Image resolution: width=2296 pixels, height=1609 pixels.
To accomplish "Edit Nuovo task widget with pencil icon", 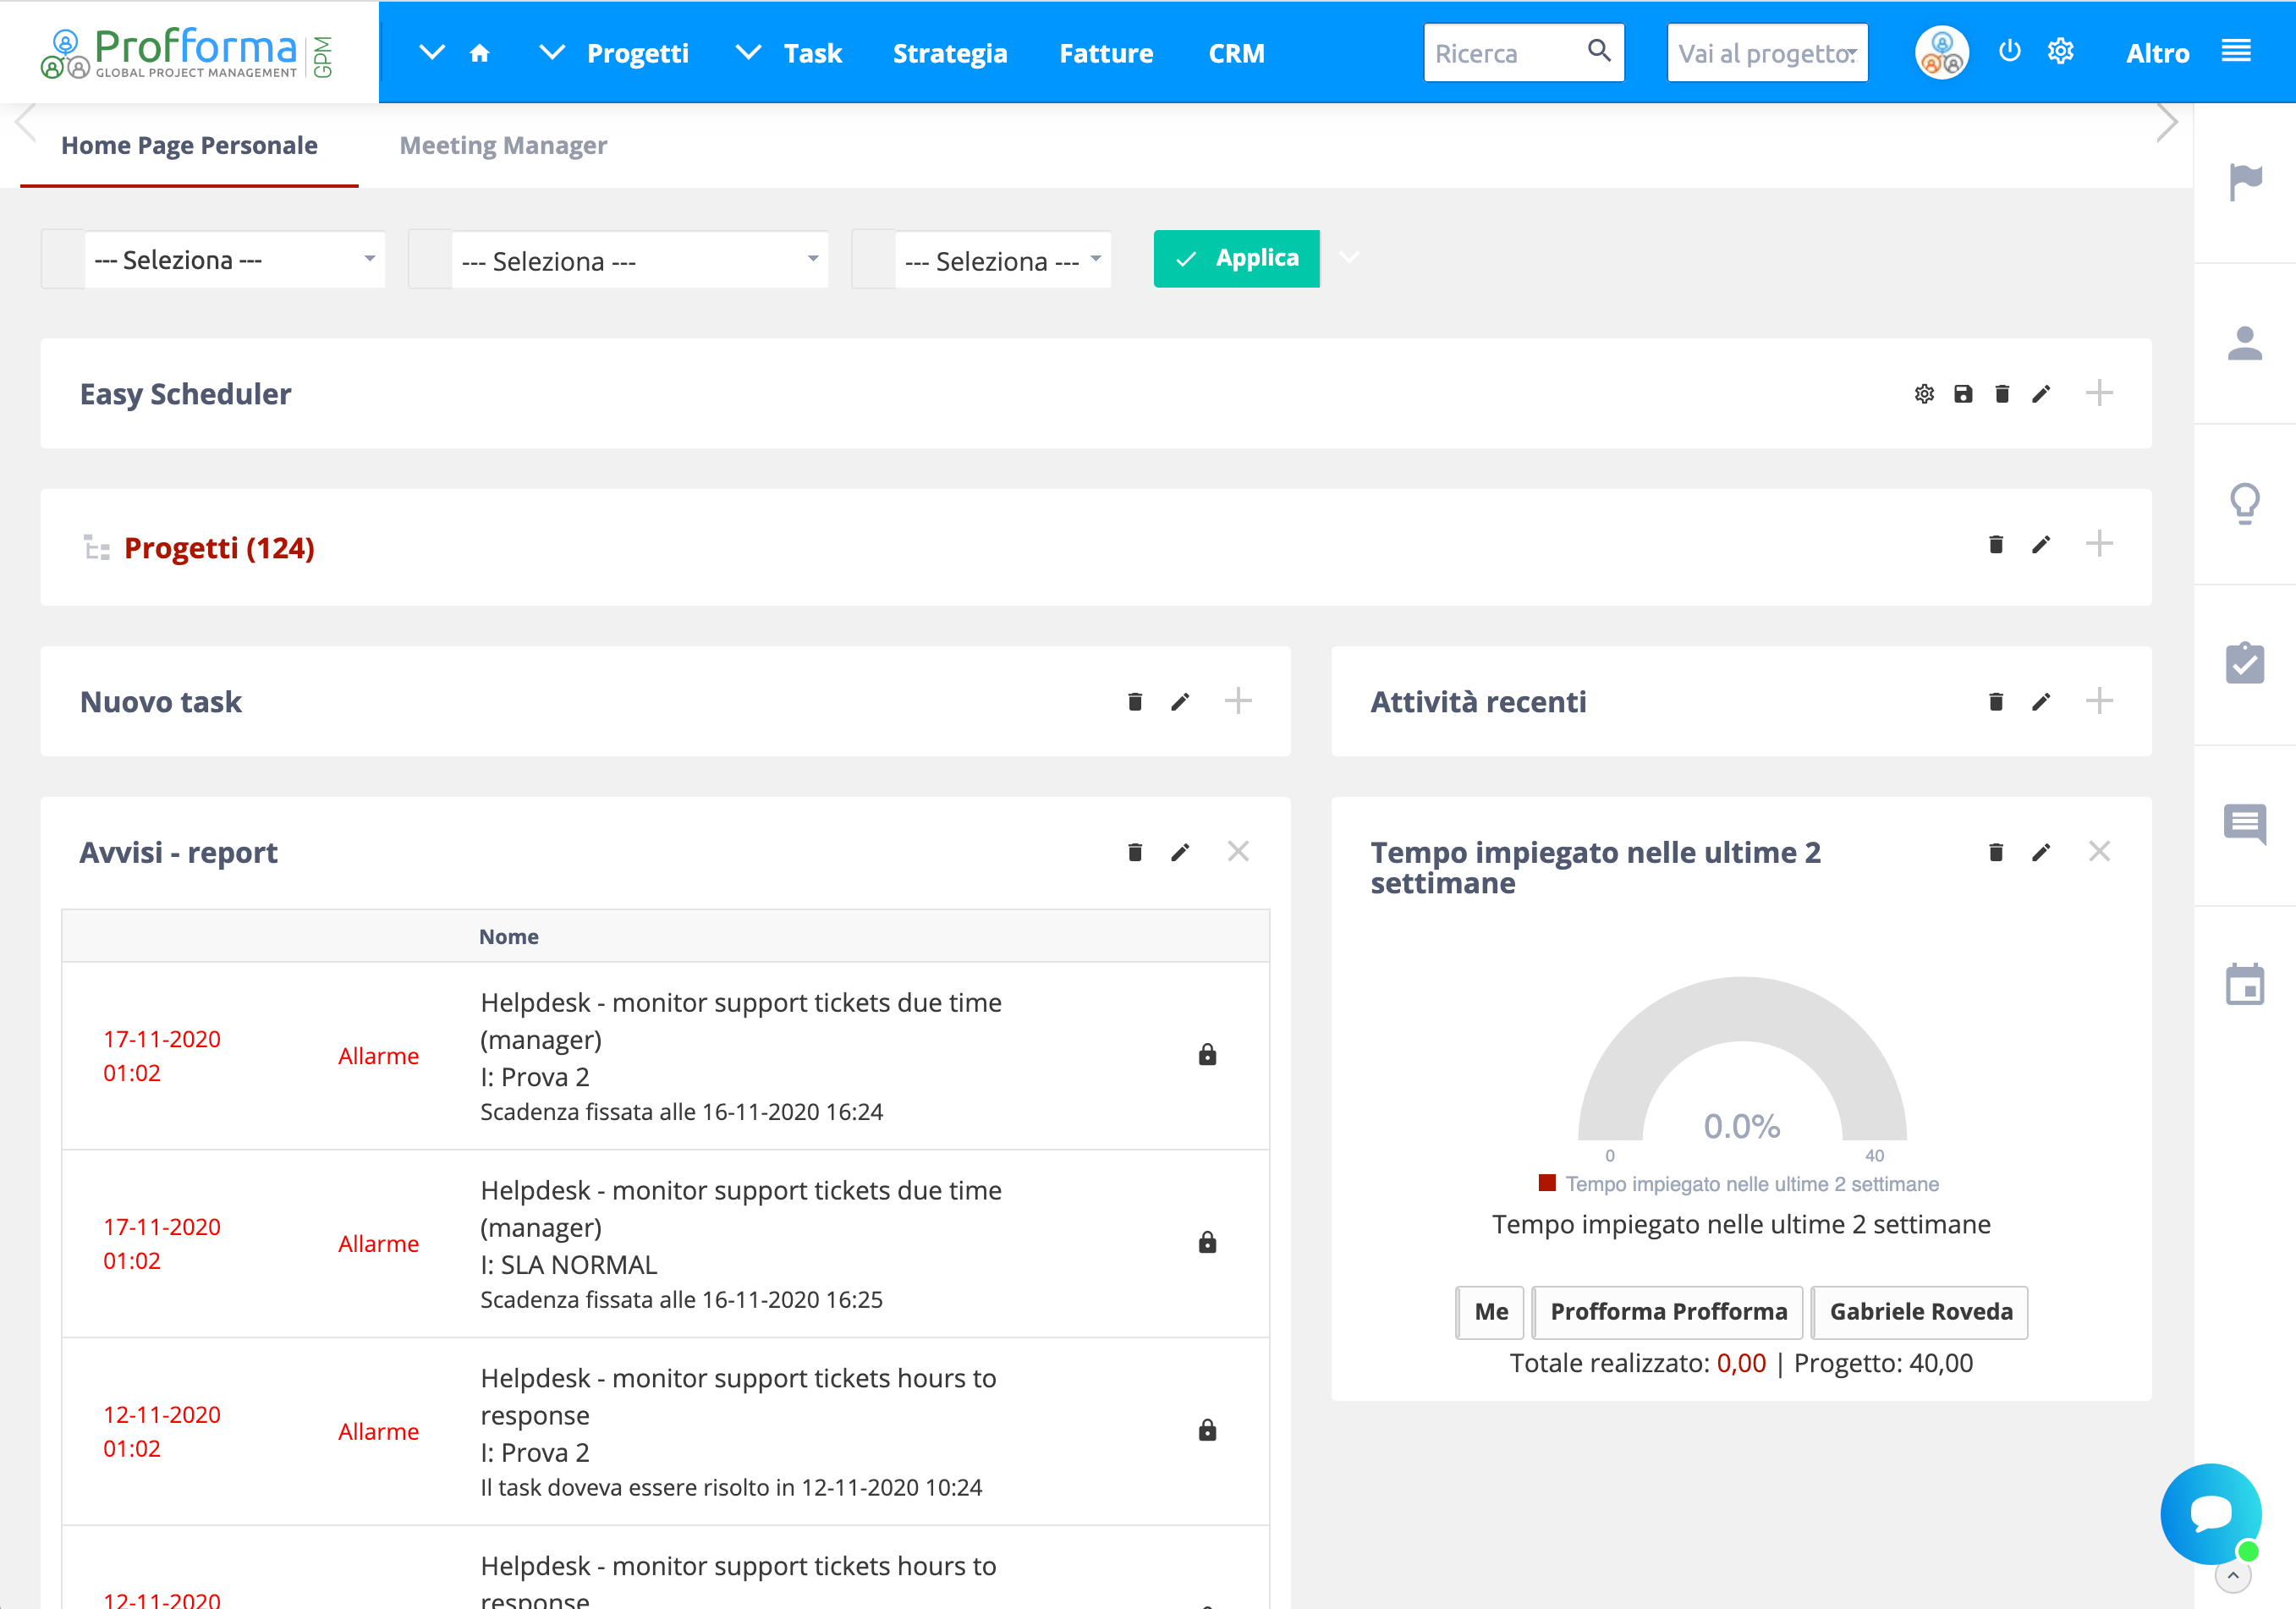I will [1180, 702].
